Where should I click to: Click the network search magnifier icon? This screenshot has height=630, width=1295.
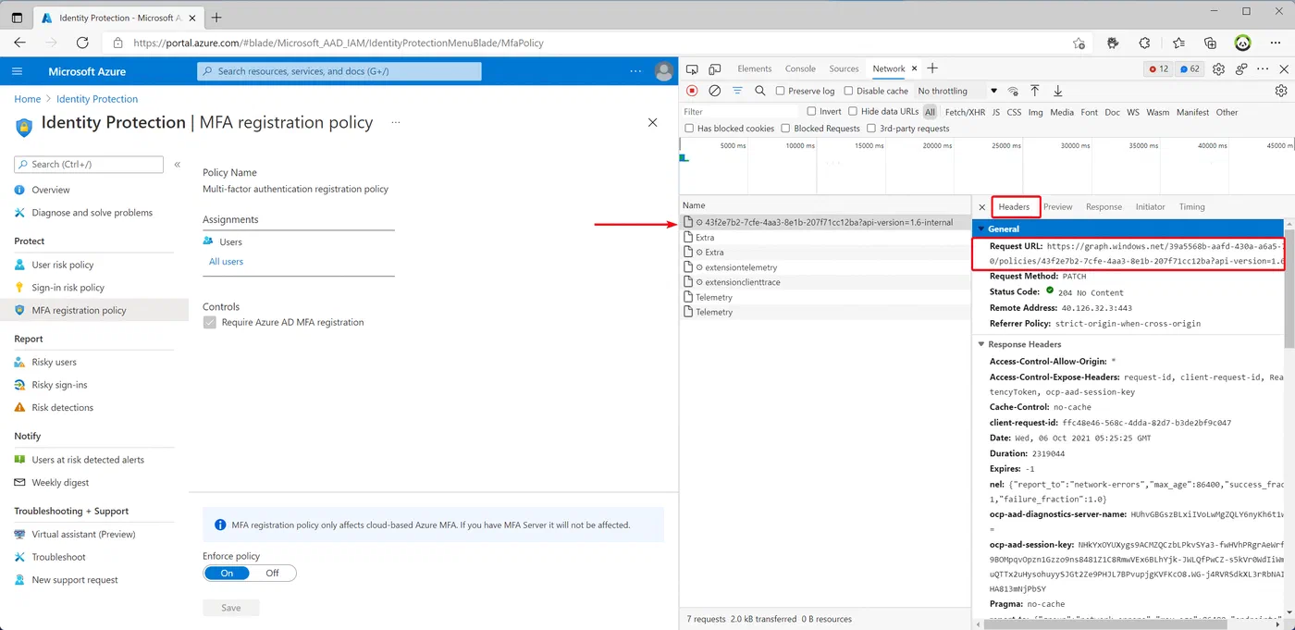(x=759, y=91)
